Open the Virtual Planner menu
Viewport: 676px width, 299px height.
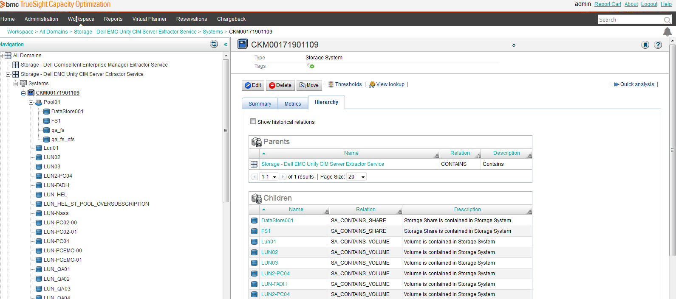(150, 19)
